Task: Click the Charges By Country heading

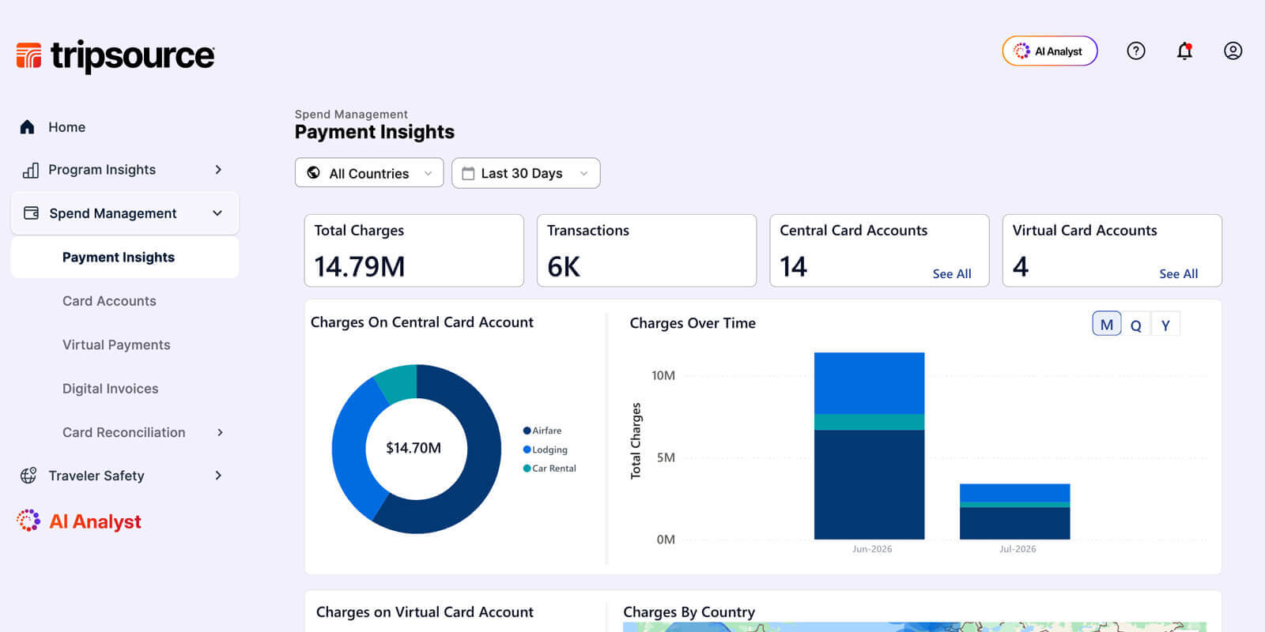Action: click(689, 612)
